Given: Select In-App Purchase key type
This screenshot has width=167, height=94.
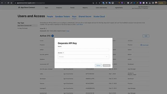Looking at the screenshot, I should pos(23,28).
